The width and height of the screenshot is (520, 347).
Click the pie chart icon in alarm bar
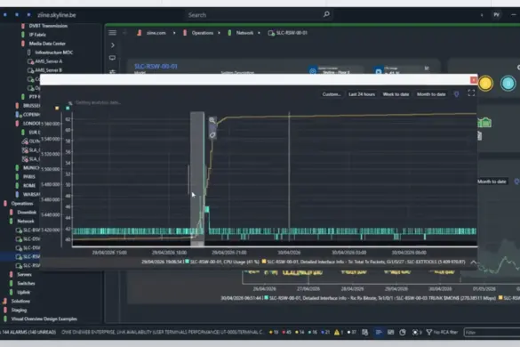coord(403,332)
